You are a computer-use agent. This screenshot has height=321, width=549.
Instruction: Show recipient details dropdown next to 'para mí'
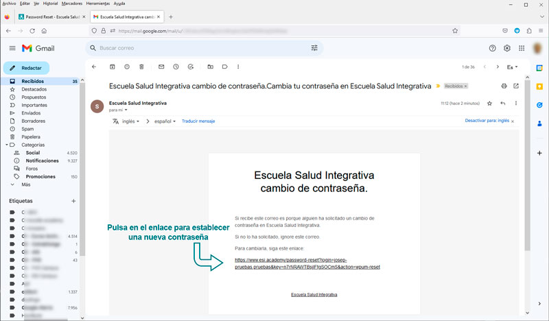click(126, 110)
